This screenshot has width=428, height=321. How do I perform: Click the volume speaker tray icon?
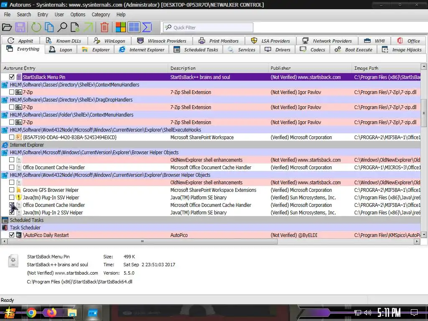tap(368, 313)
